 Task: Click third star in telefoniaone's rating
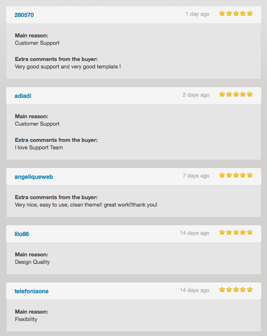236,290
